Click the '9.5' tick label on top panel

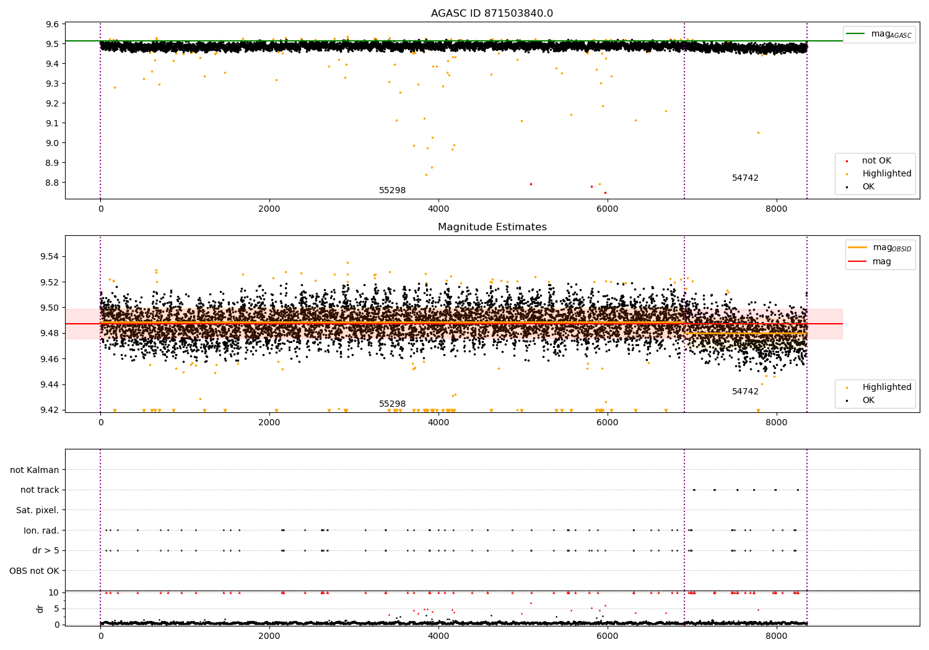coord(53,45)
